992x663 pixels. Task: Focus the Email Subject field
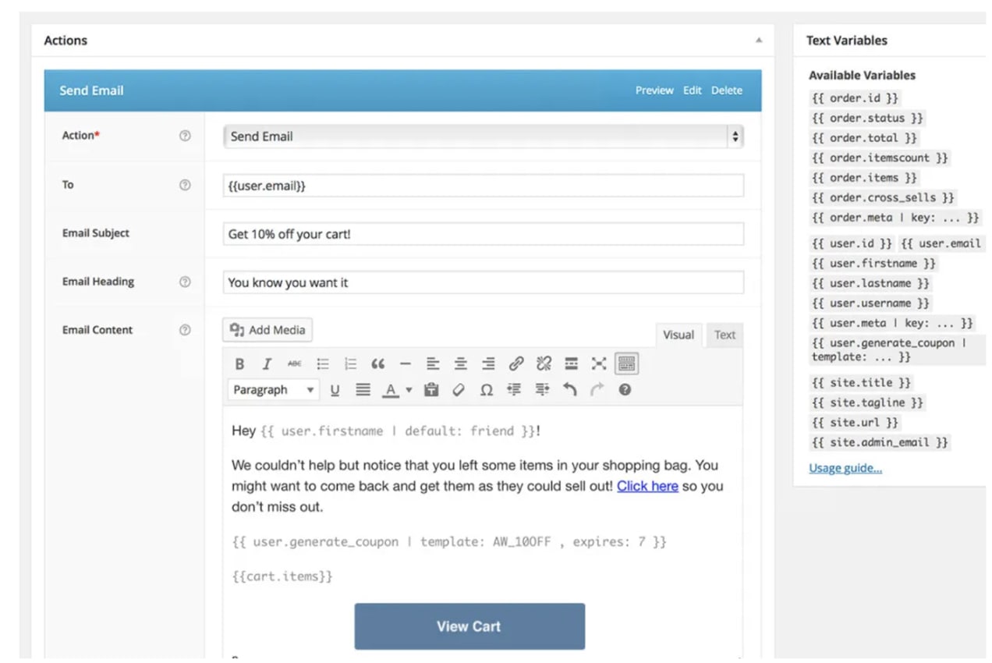pos(483,234)
